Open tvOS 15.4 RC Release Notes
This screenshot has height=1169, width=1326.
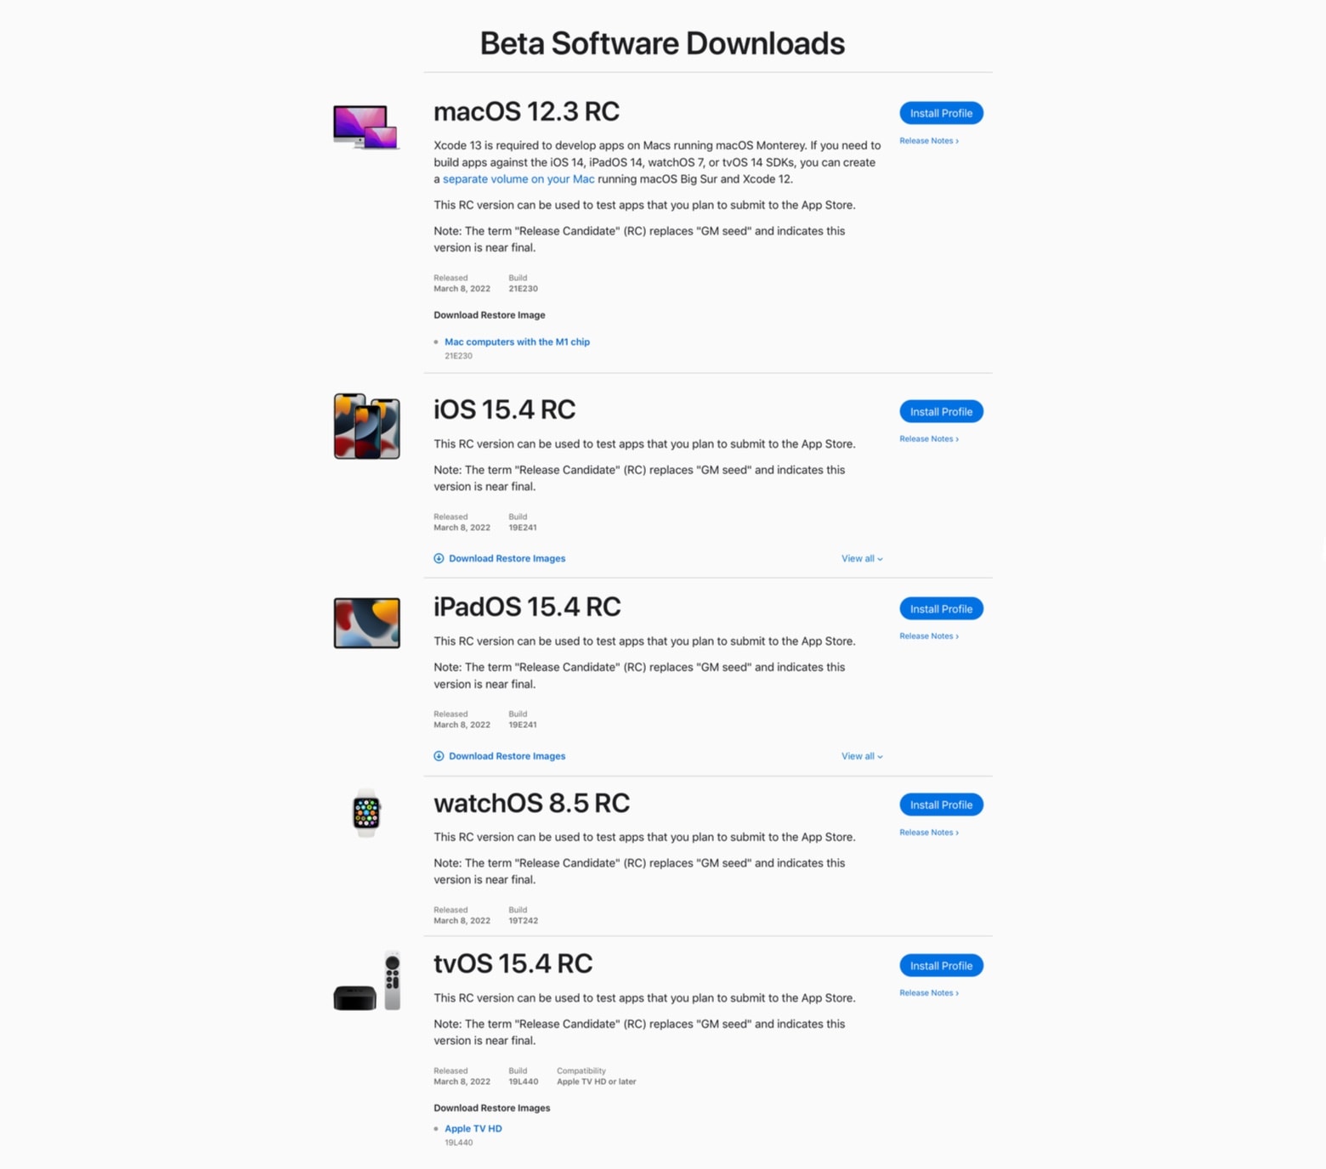point(928,993)
